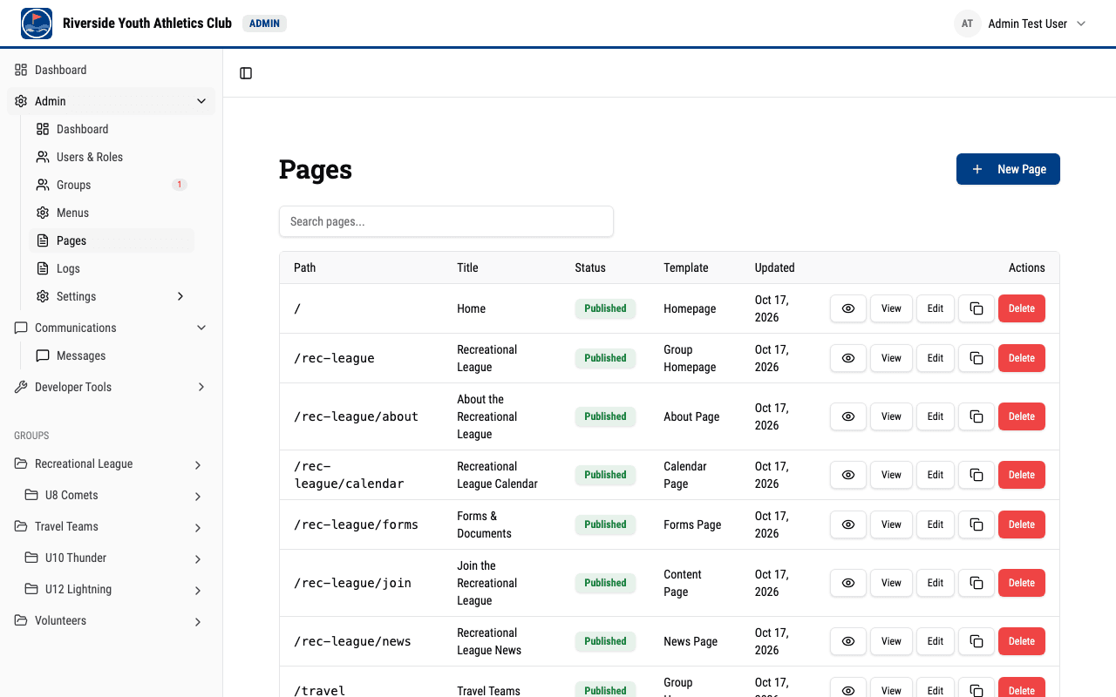
Task: Open the Admin Test User dropdown
Action: [x=1021, y=24]
